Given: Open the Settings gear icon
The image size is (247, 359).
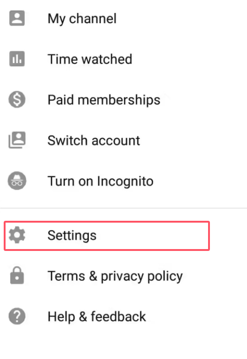Looking at the screenshot, I should pyautogui.click(x=17, y=235).
